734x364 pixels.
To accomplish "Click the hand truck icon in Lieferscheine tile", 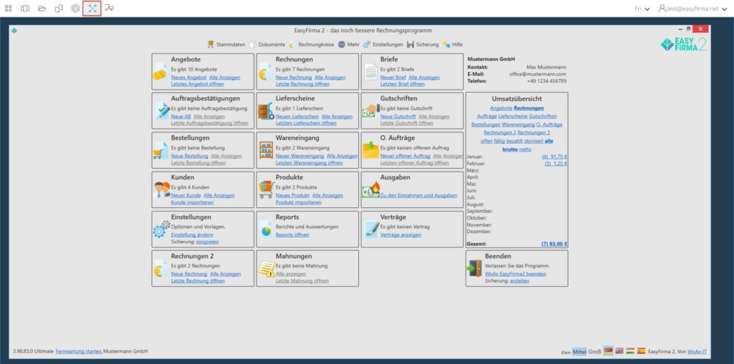I will coord(265,112).
